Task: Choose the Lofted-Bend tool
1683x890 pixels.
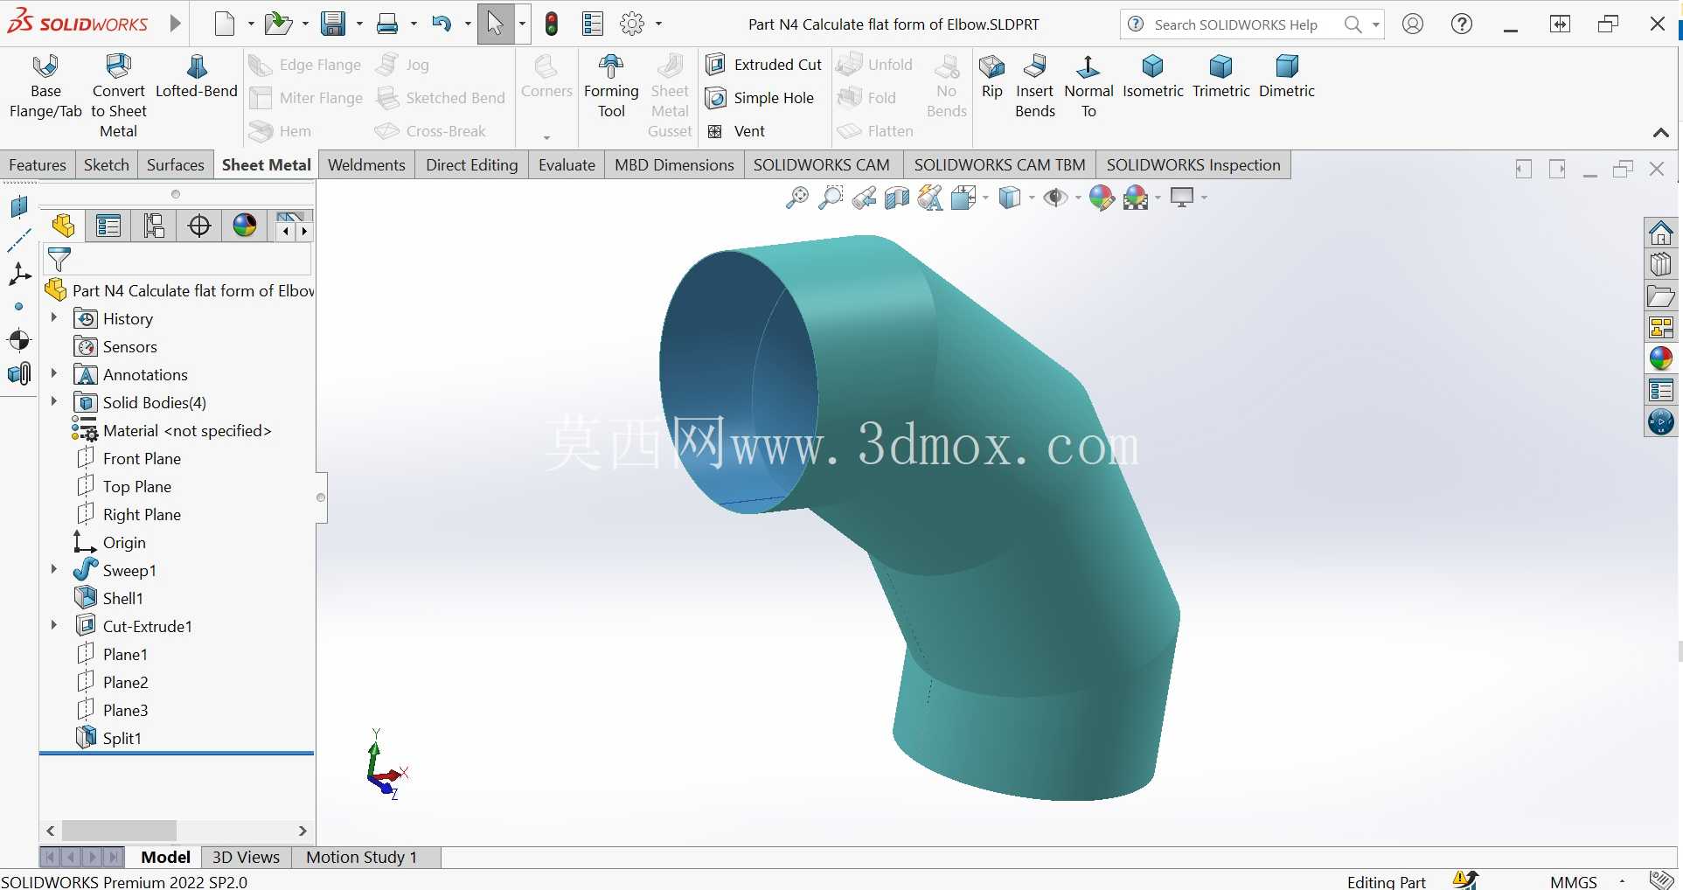Action: coord(197,77)
